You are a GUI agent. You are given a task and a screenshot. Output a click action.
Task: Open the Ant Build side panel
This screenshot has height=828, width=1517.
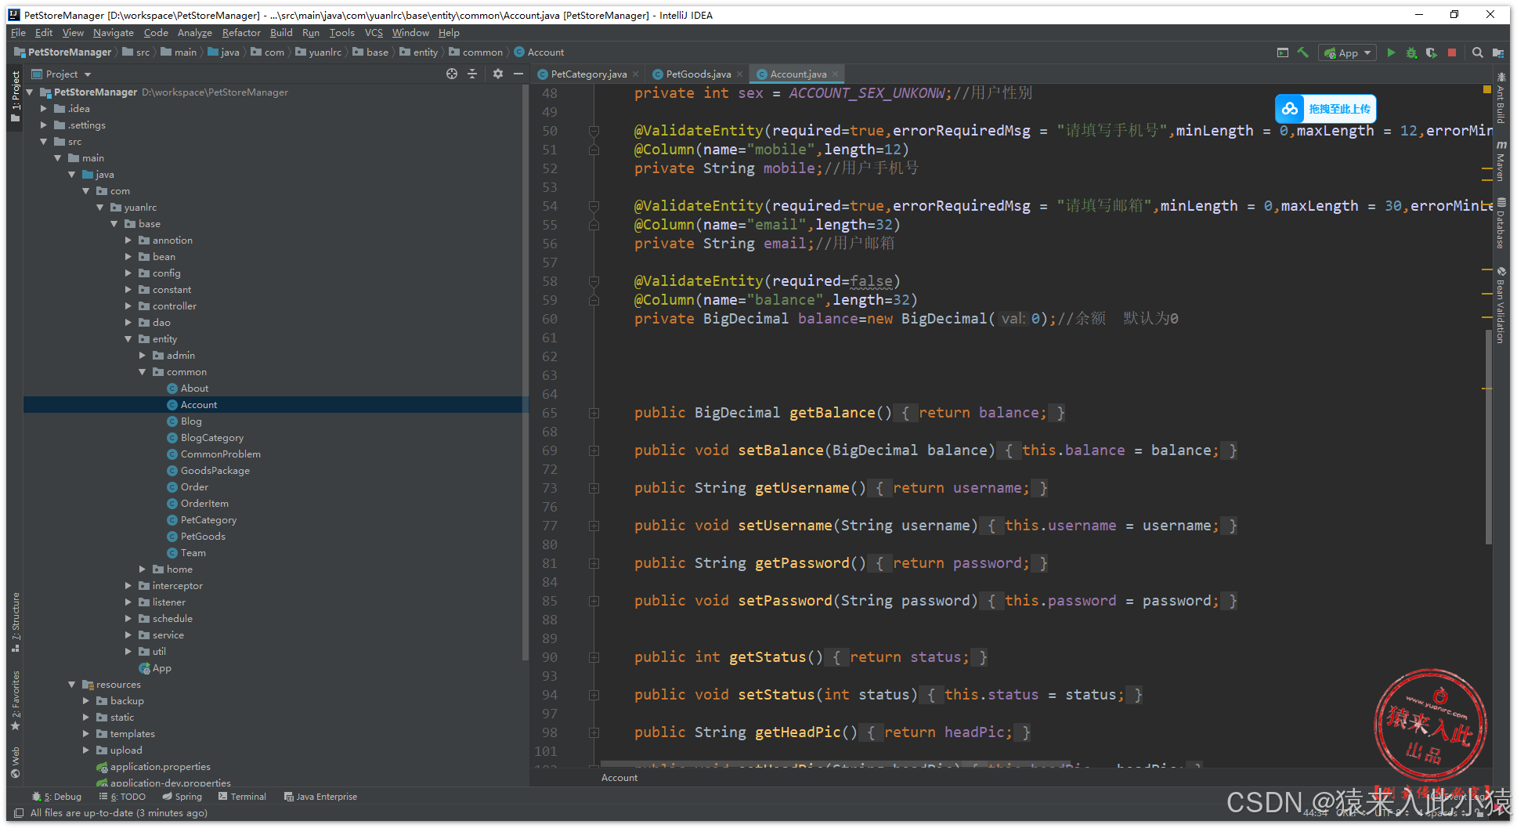pyautogui.click(x=1501, y=98)
